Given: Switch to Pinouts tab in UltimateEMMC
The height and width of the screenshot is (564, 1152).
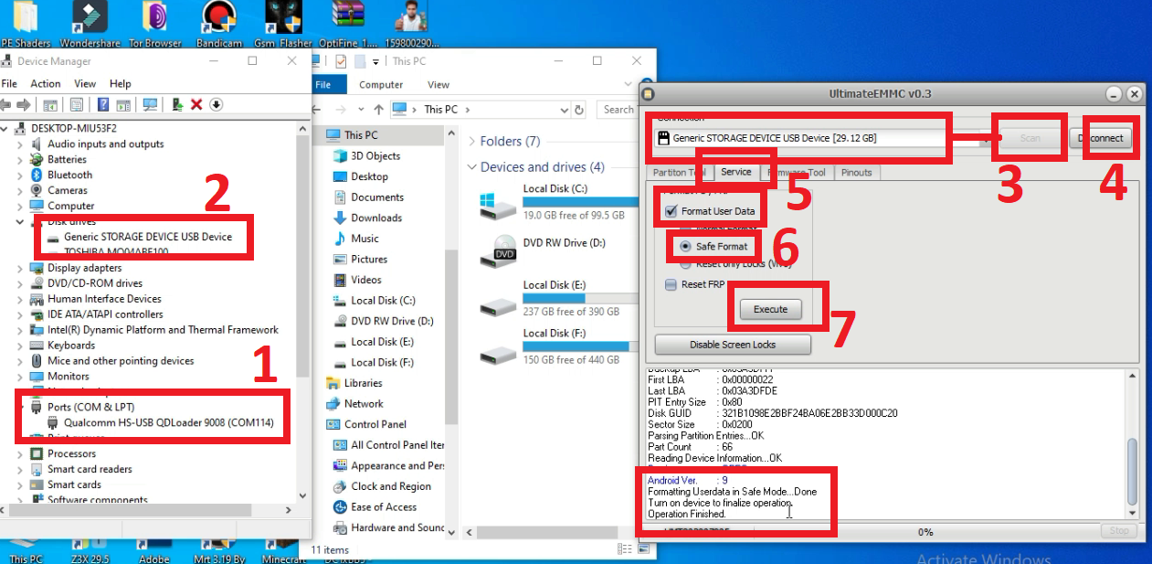Looking at the screenshot, I should click(856, 172).
